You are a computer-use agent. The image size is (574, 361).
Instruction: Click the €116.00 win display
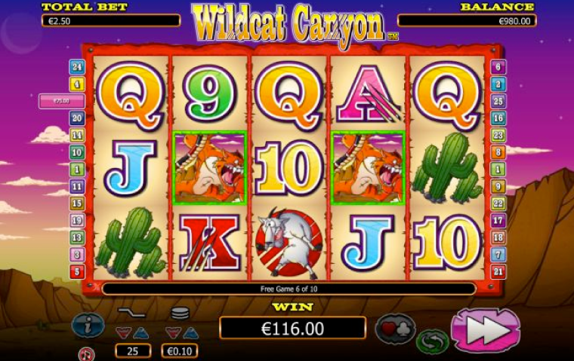pyautogui.click(x=293, y=329)
